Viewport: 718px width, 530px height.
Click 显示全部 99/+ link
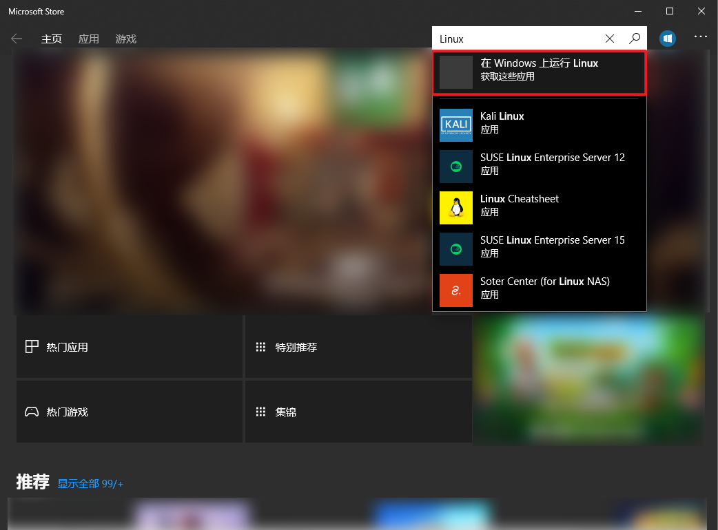coord(90,484)
